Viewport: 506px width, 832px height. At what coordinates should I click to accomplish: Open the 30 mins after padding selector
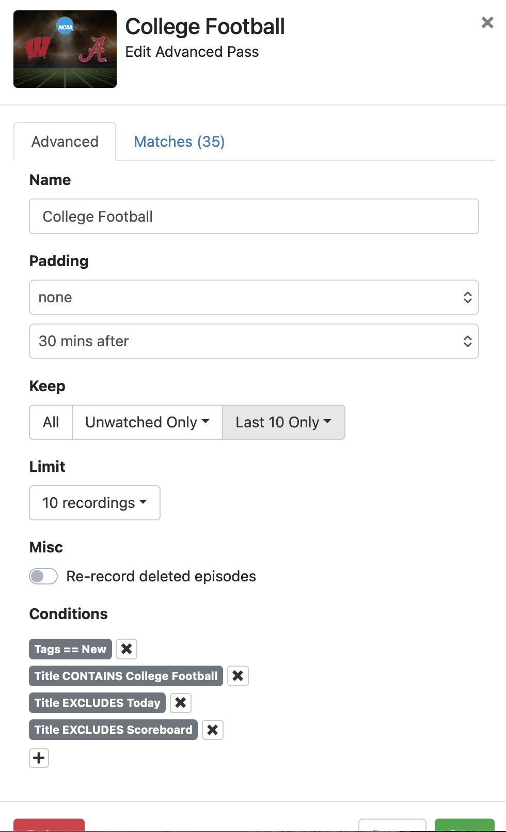(x=254, y=341)
